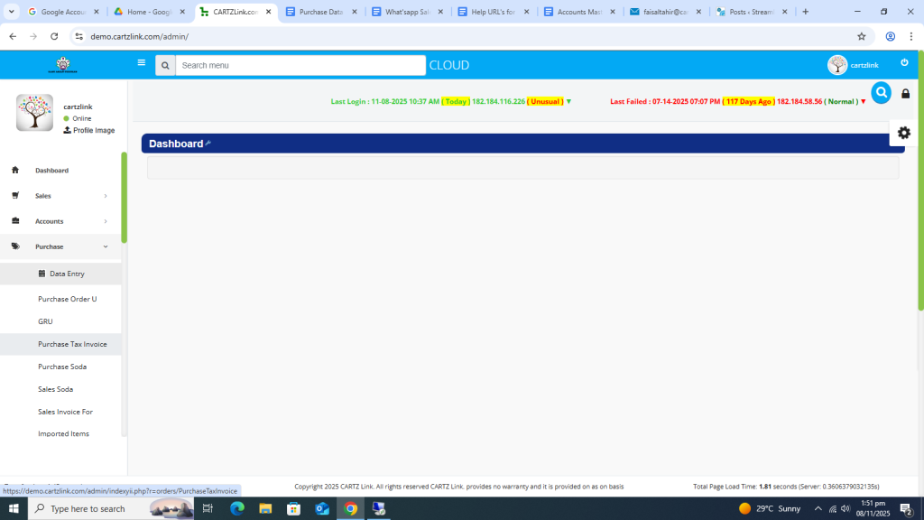Screen dimensions: 924x520
Task: Open the settings gear panel
Action: coord(903,133)
